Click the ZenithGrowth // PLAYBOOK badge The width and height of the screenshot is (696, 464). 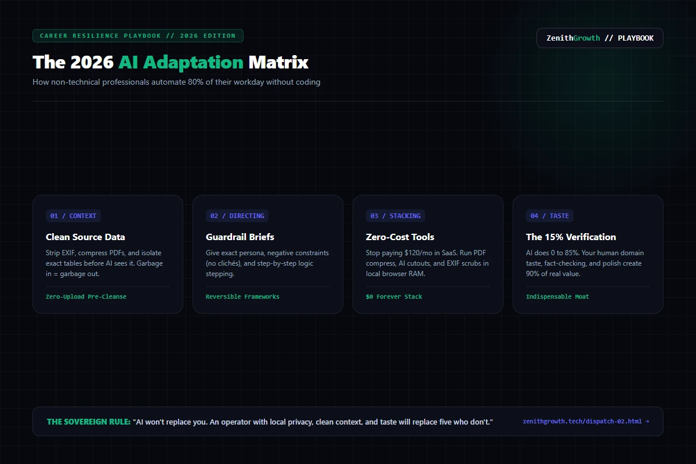(600, 38)
